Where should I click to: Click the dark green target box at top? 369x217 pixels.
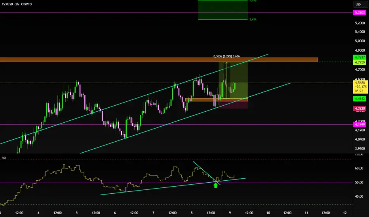click(223, 10)
